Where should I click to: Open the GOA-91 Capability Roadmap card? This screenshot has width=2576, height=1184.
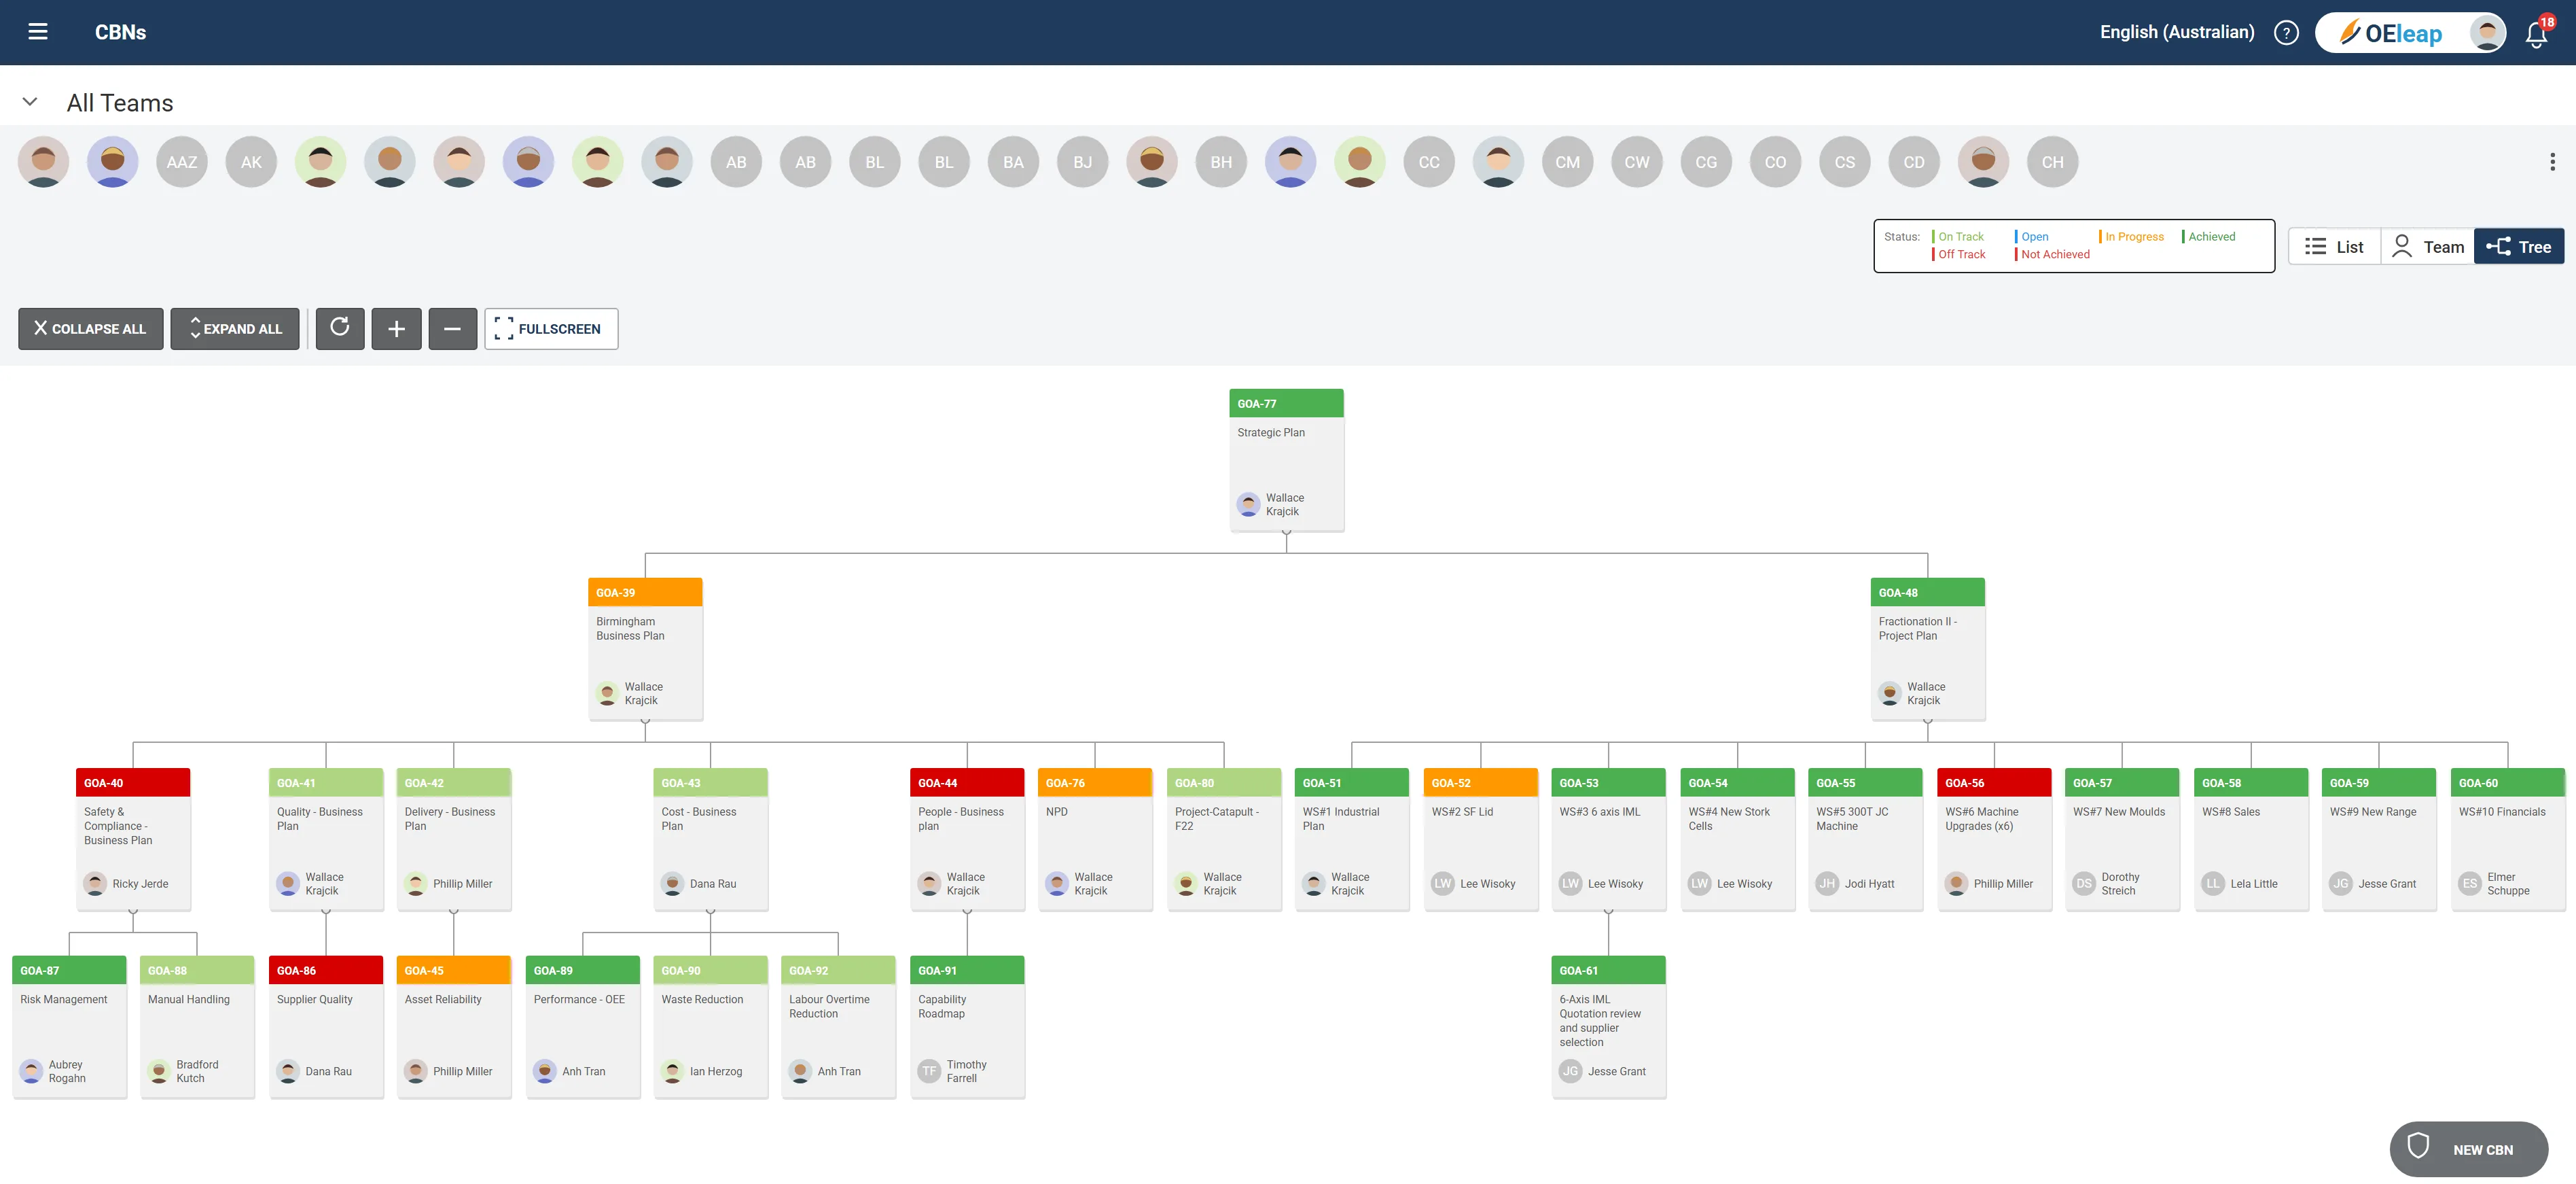coord(967,1027)
